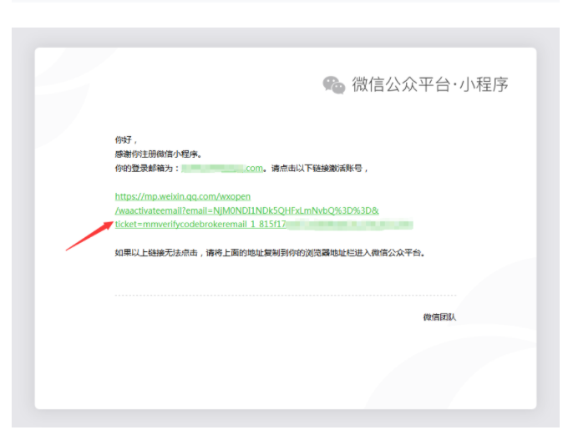Click the 你好 greeting text
573x435 pixels.
(x=125, y=140)
